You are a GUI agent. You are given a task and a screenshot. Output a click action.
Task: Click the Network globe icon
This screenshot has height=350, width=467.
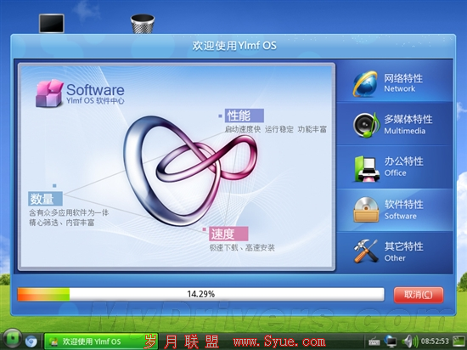365,84
